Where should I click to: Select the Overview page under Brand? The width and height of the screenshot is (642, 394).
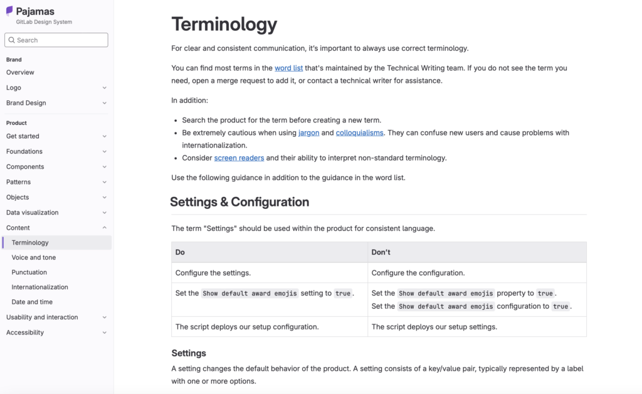coord(20,72)
